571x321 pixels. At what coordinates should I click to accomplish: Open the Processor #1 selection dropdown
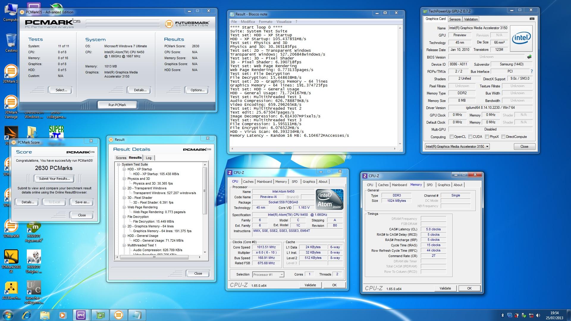tap(268, 275)
